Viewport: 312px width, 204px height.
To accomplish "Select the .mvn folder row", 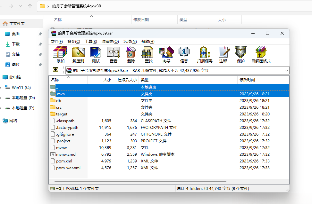I will tap(169, 94).
